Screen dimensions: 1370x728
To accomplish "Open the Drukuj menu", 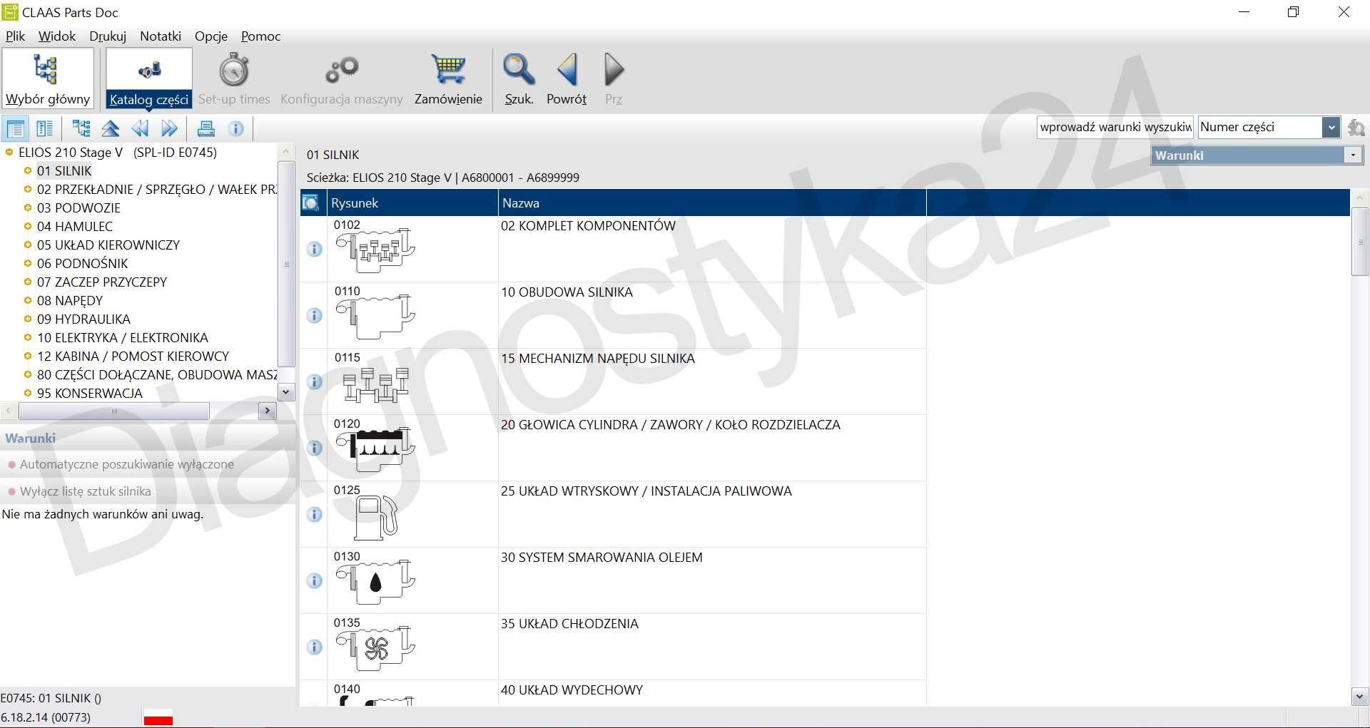I will 108,36.
